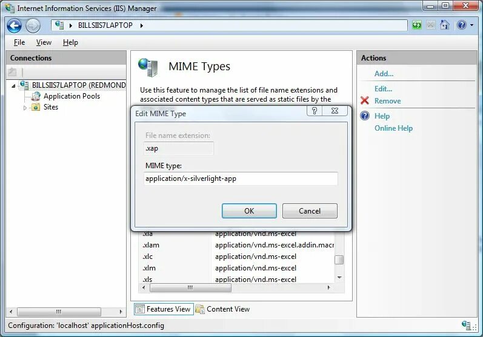
Task: Open the Help menu
Action: (x=70, y=42)
